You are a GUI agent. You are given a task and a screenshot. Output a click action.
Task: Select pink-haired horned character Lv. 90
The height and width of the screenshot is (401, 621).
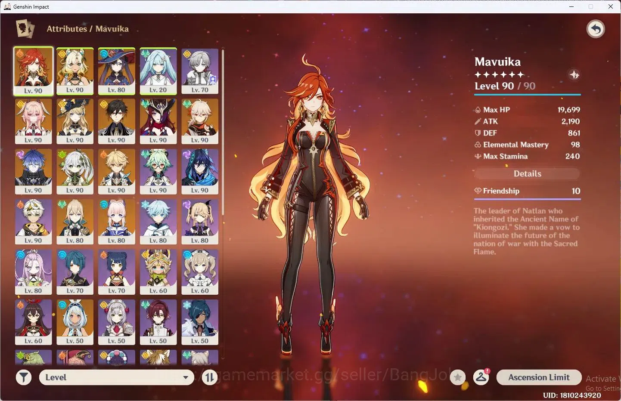[33, 121]
